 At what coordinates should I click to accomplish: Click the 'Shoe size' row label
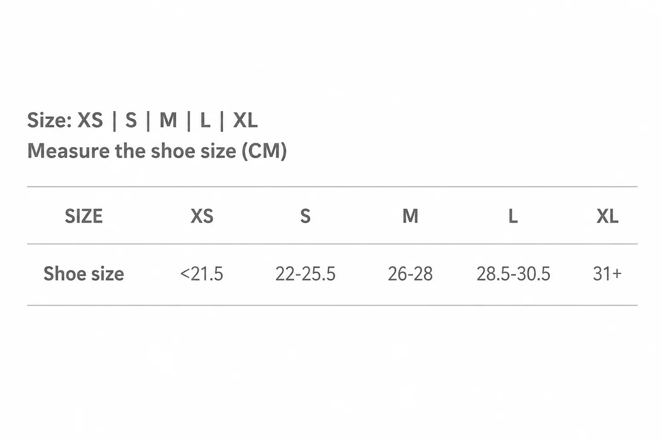[84, 274]
